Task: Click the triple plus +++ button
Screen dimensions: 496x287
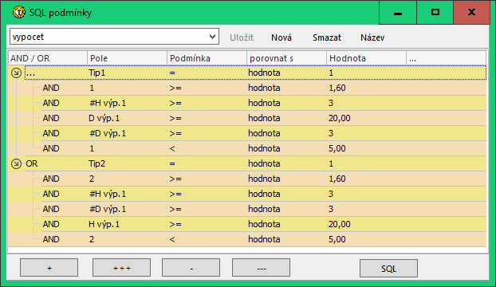Action: tap(121, 268)
